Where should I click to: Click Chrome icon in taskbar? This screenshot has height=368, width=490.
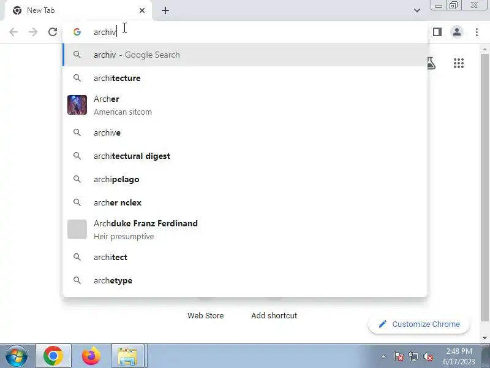coord(53,356)
